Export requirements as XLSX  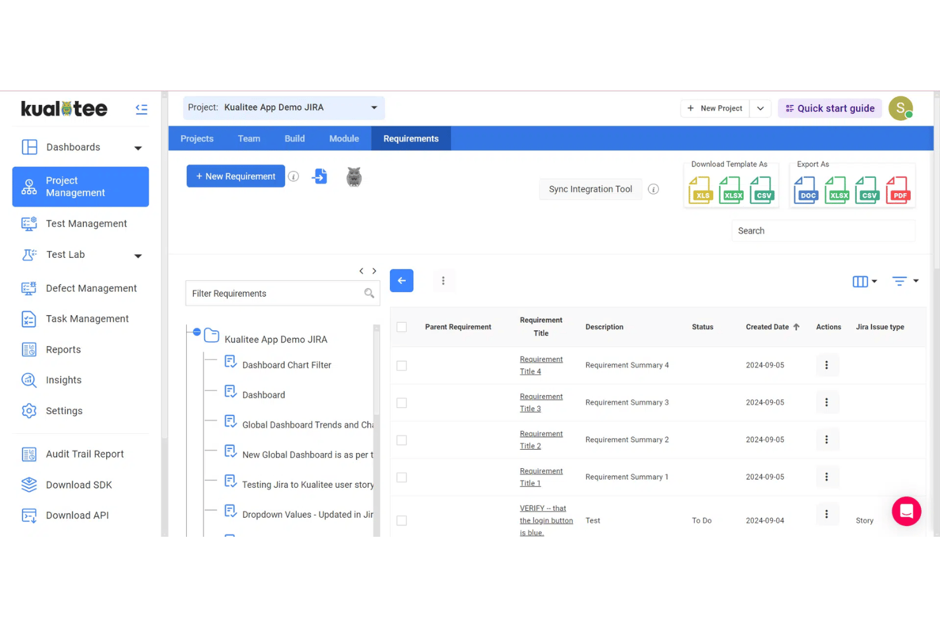click(837, 189)
